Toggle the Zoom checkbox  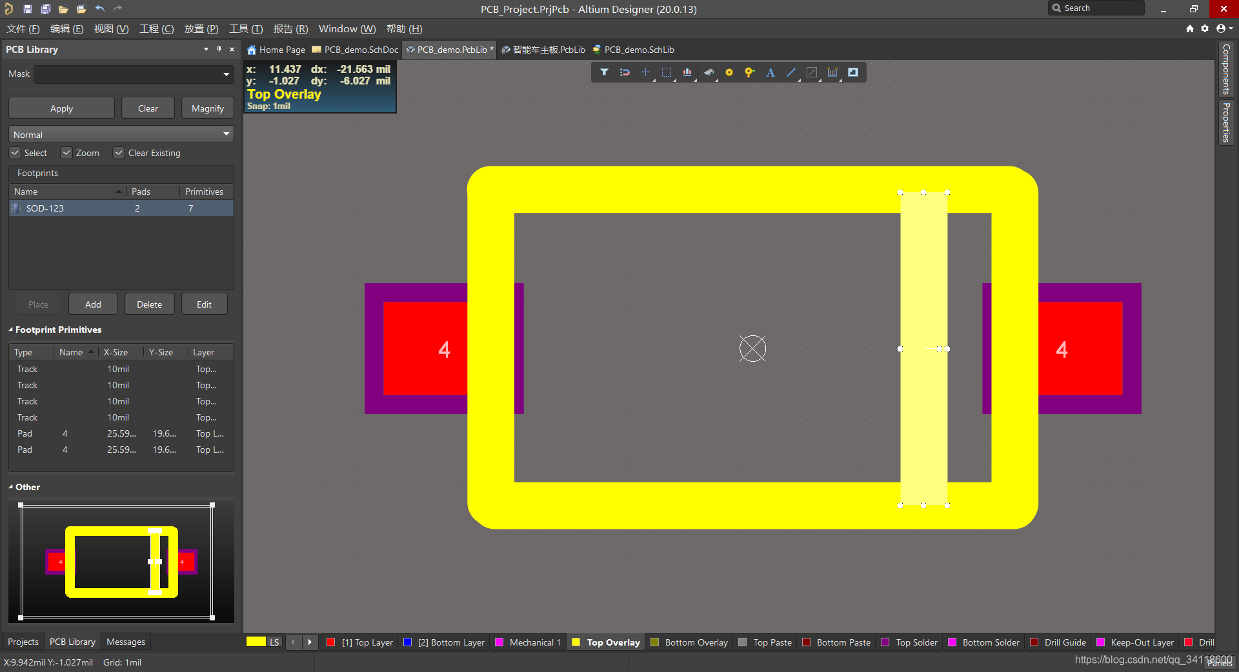(x=66, y=153)
